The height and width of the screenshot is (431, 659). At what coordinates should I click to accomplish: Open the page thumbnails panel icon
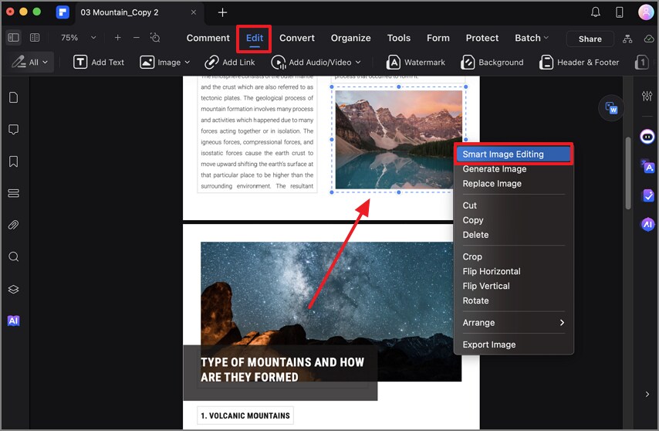(x=13, y=97)
